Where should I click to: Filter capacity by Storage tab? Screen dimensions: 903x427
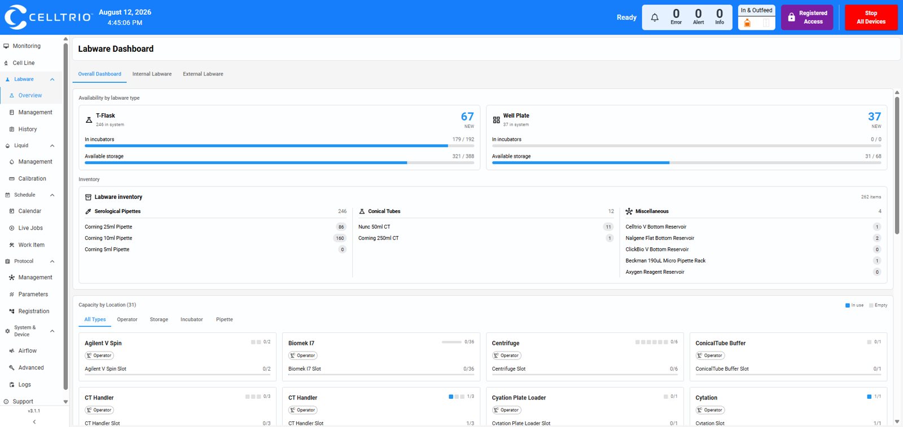click(x=159, y=319)
